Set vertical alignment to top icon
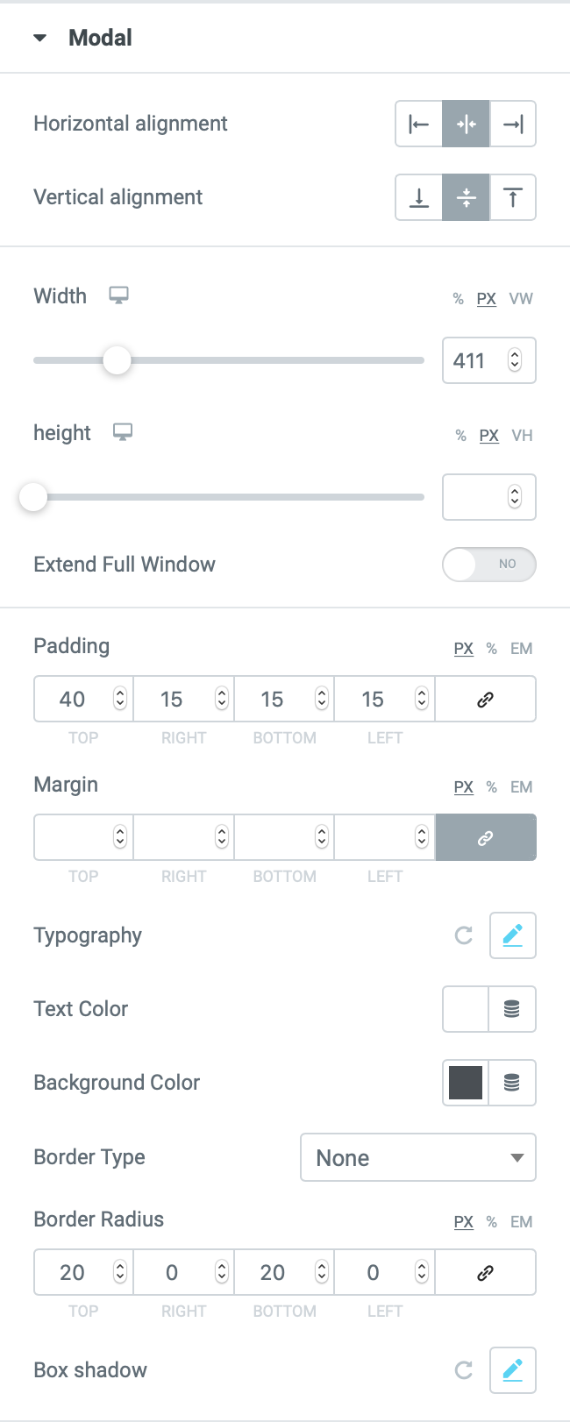 point(513,197)
